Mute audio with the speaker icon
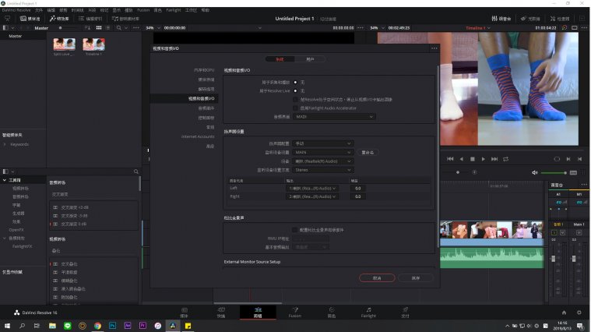 [x=534, y=172]
